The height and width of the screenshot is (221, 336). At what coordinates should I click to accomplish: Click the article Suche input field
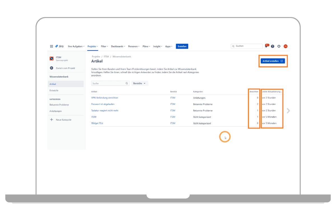click(x=108, y=83)
